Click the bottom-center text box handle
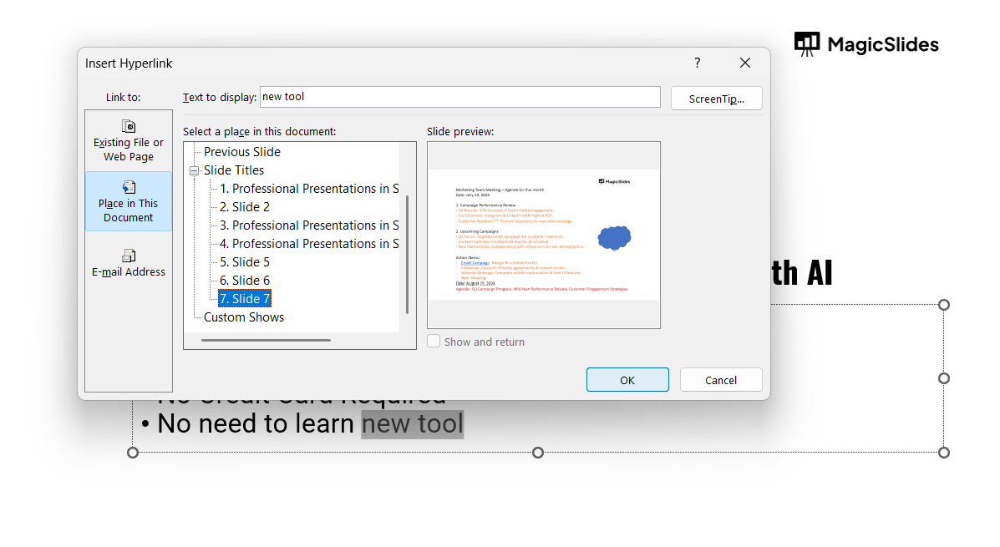The image size is (1000, 547). (538, 453)
